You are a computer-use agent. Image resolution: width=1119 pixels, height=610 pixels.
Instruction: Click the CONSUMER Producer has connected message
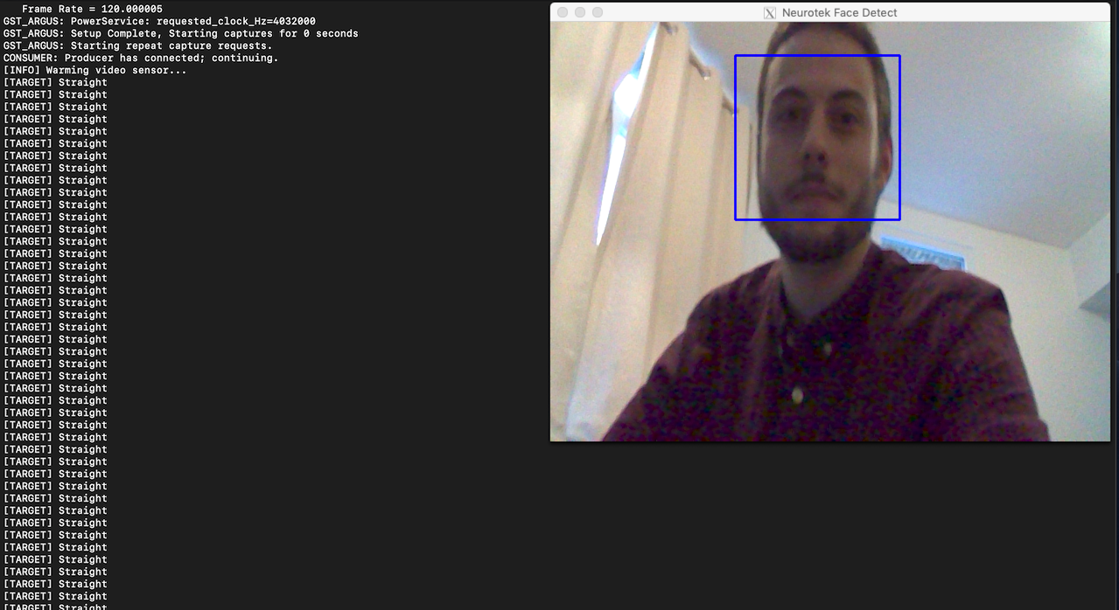[x=140, y=57]
